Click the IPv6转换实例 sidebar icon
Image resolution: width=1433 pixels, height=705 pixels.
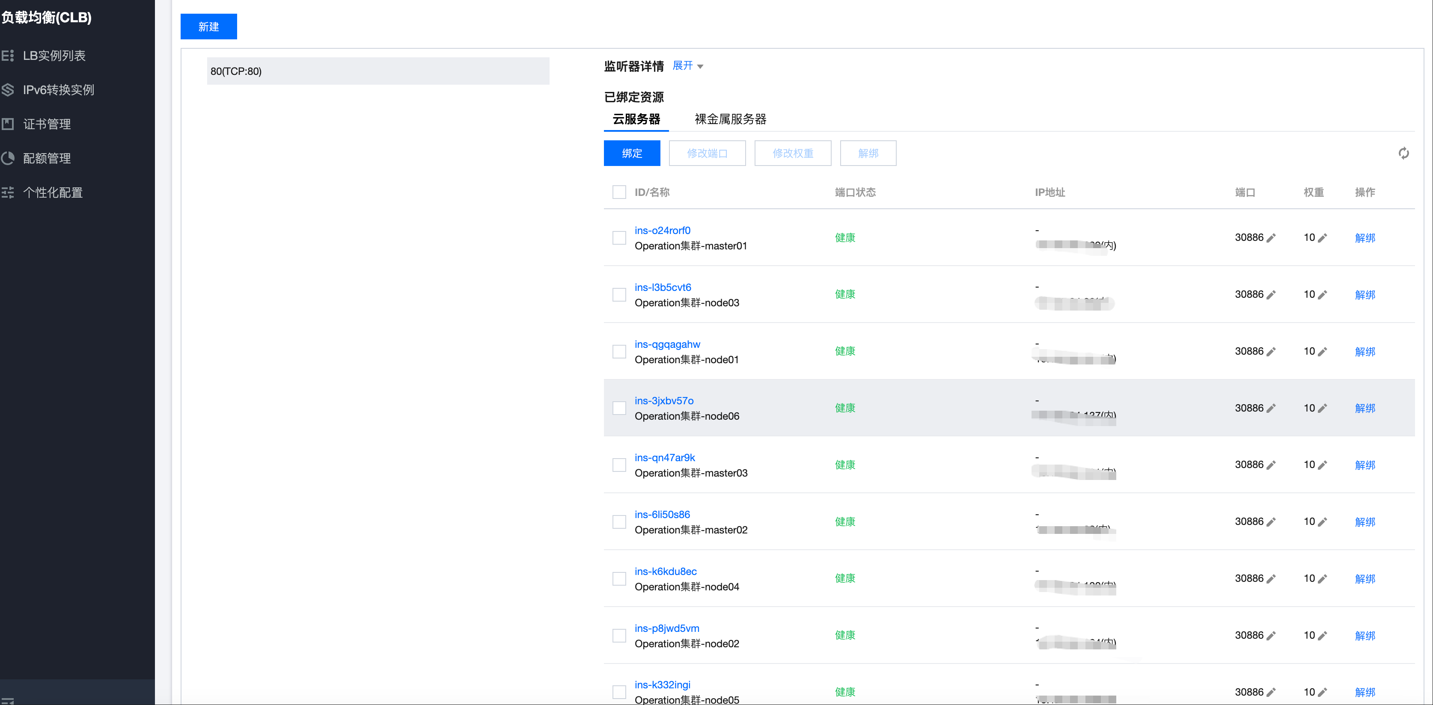(8, 89)
